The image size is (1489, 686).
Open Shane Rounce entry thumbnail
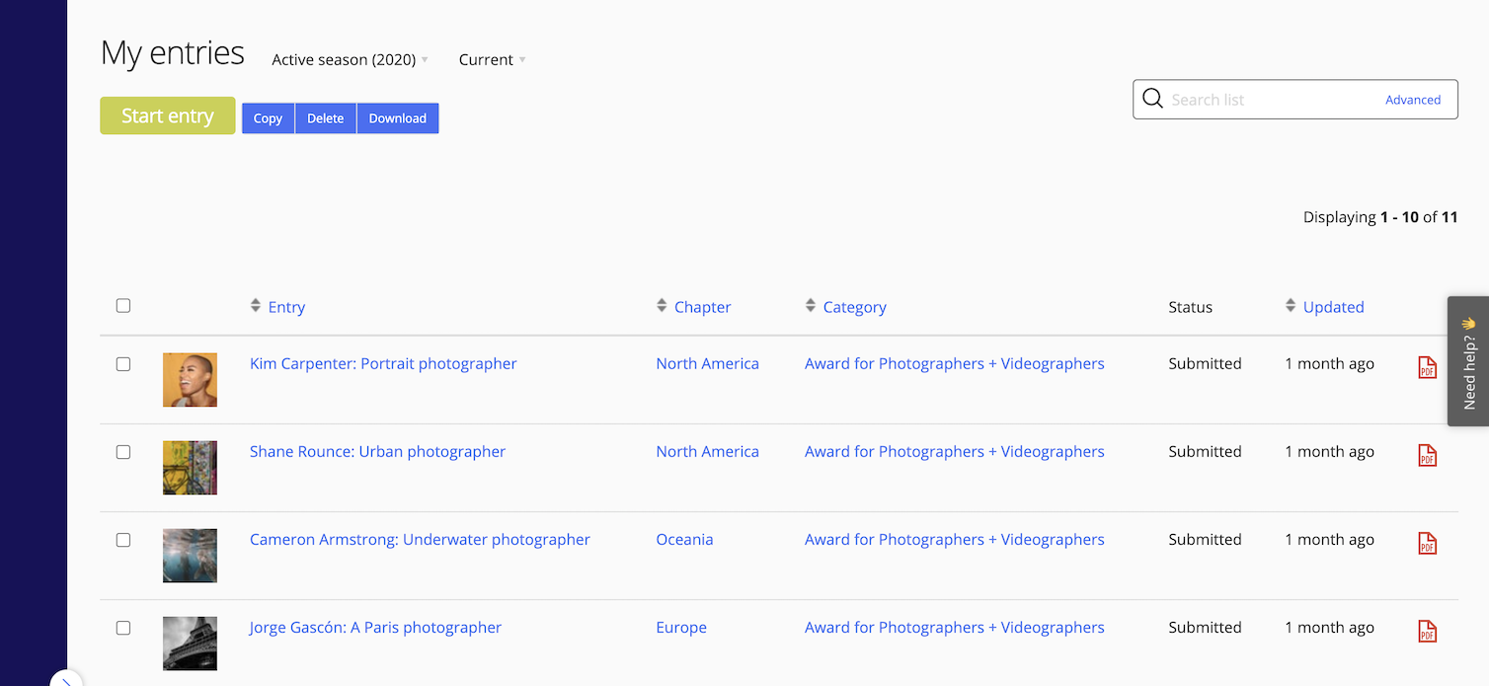190,468
